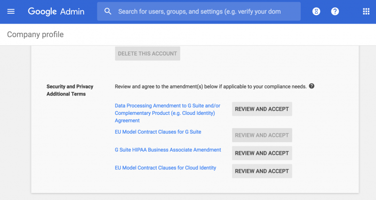The image size is (376, 200).
Task: Open EU Model Contract Clauses for G Suite
Action: click(x=158, y=132)
